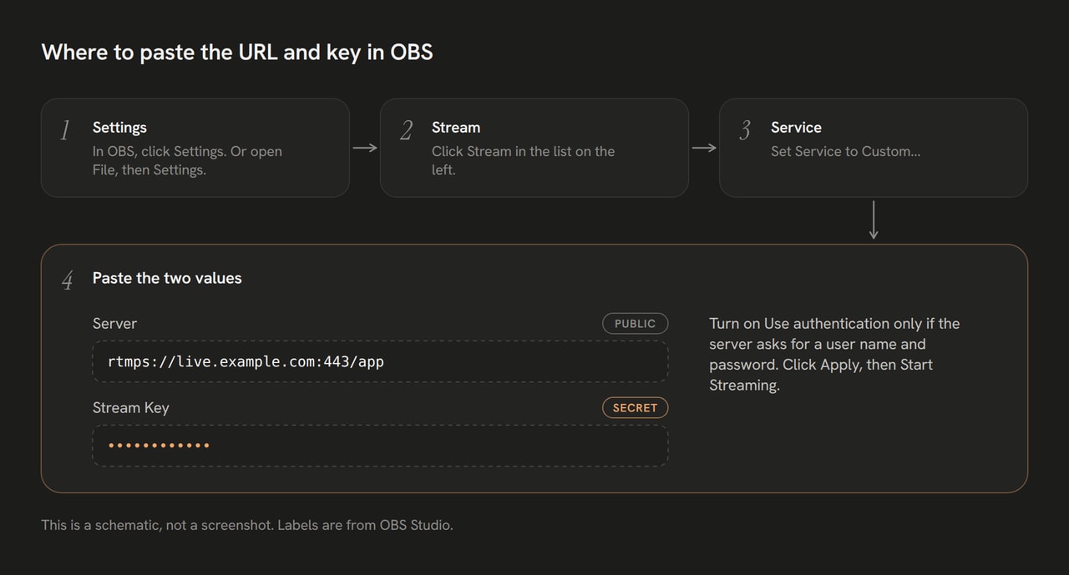Select the Settings step card heading
The height and width of the screenshot is (575, 1069).
119,128
